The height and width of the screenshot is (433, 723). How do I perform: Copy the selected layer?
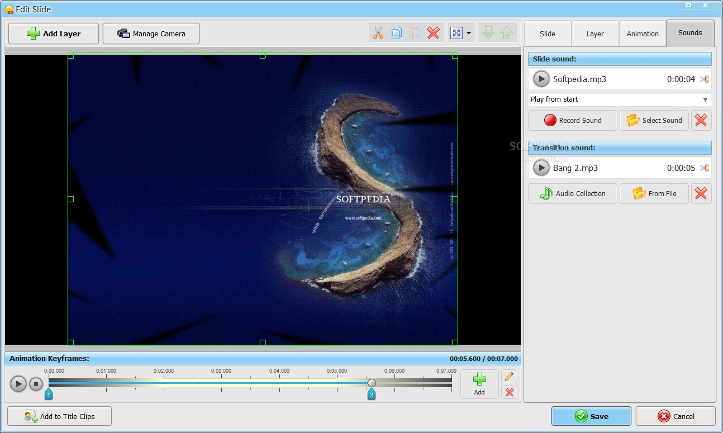pos(397,34)
